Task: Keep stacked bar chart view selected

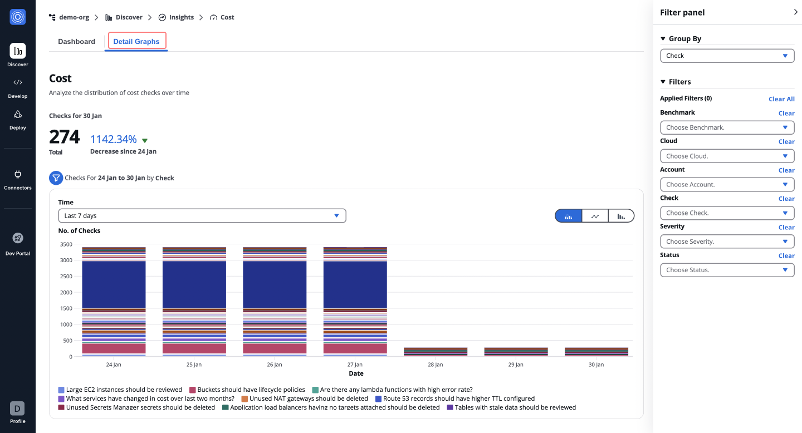Action: point(568,215)
